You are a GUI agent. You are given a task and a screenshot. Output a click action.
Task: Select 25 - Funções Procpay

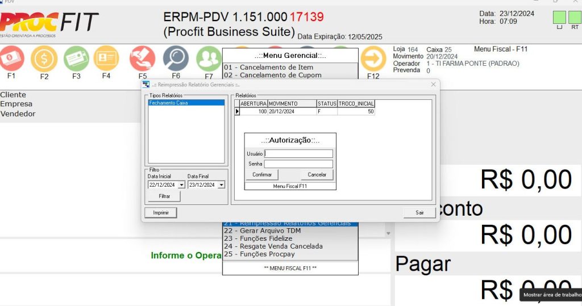click(x=290, y=254)
